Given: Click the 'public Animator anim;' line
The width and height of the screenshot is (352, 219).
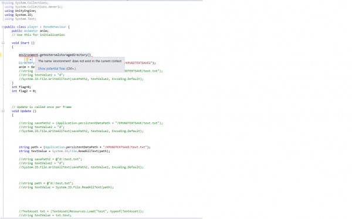Looking at the screenshot, I should (x=30, y=31).
